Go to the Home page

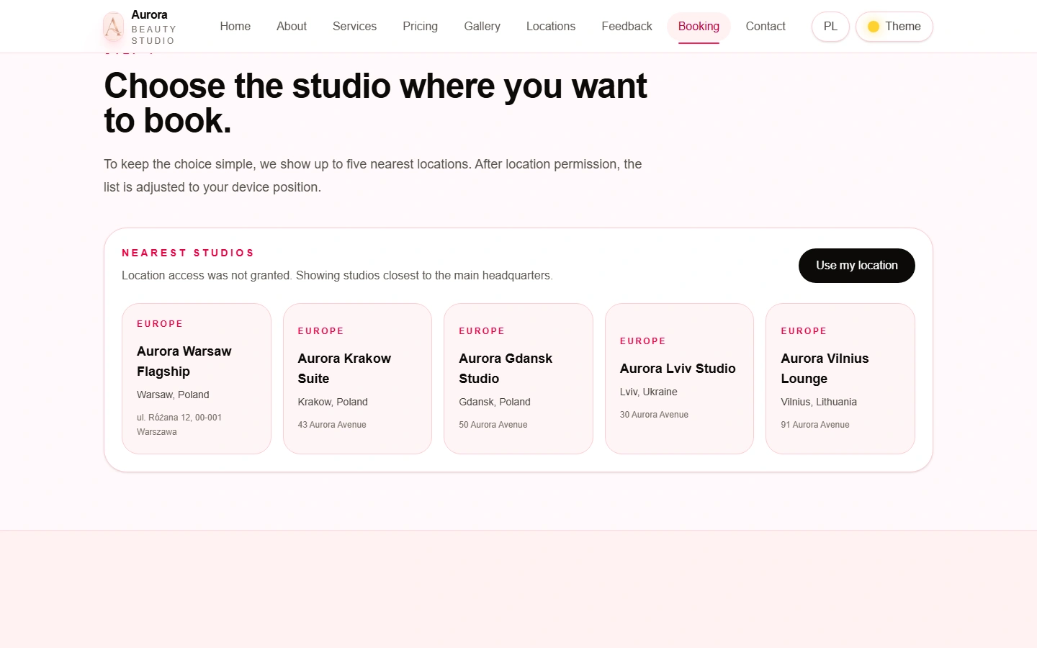235,27
